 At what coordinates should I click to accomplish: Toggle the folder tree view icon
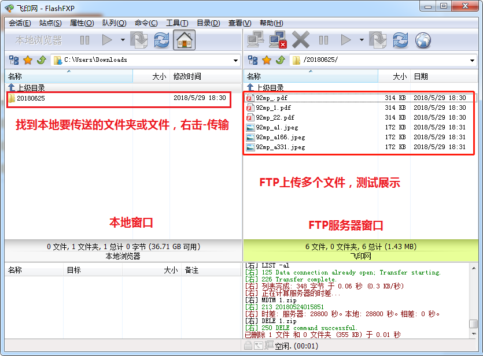pos(14,60)
